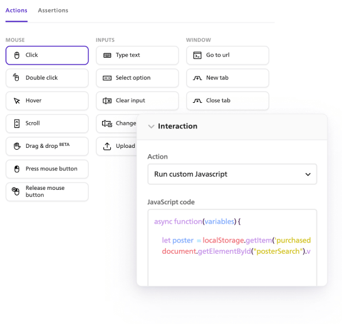Choose the Type text label
This screenshot has height=324, width=342.
coord(128,55)
